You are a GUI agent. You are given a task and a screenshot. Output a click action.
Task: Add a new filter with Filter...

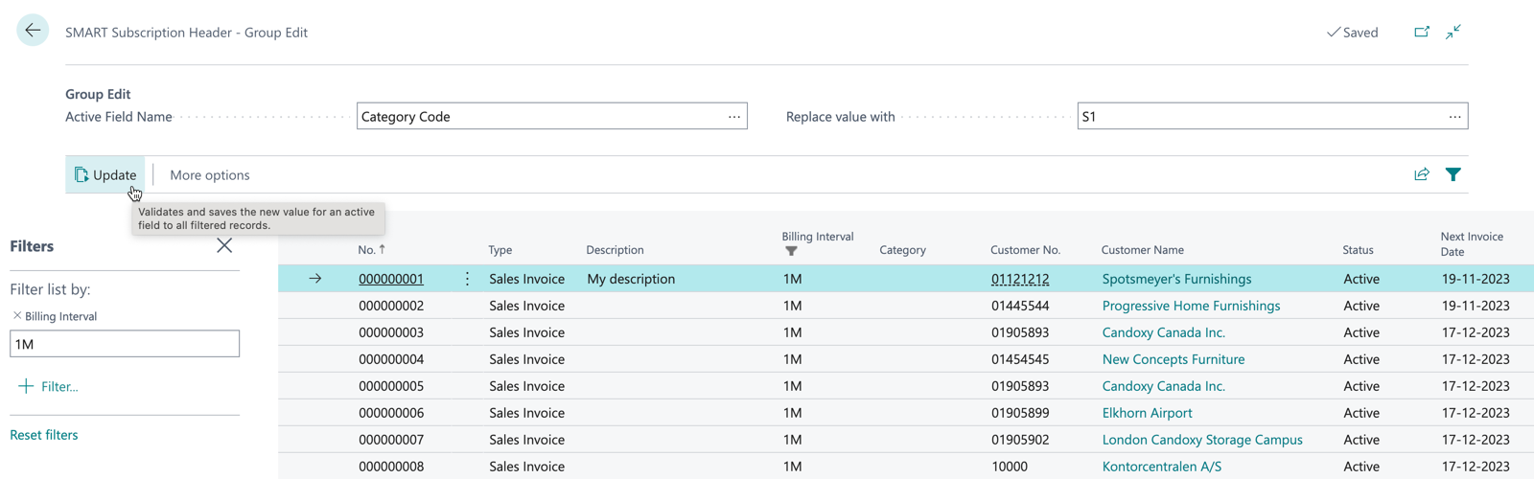pos(49,386)
